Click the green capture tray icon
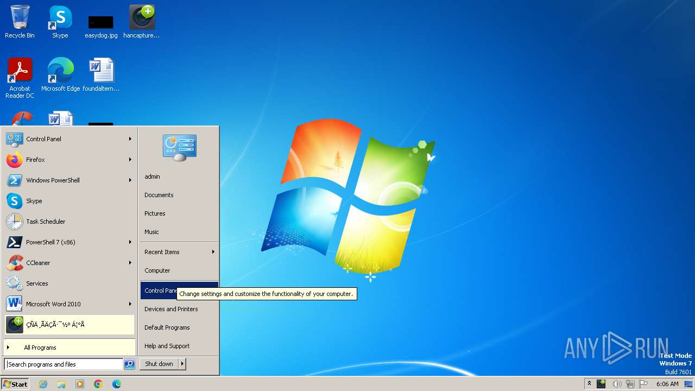 [x=601, y=384]
